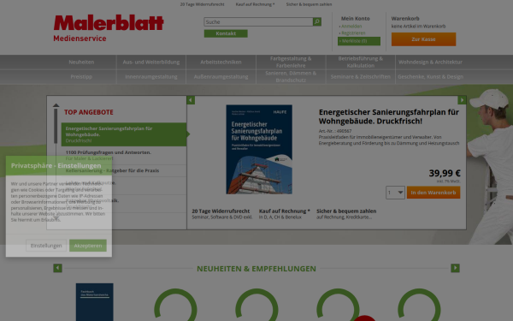This screenshot has height=321, width=513.
Task: Click the Anmelden link
Action: click(351, 27)
